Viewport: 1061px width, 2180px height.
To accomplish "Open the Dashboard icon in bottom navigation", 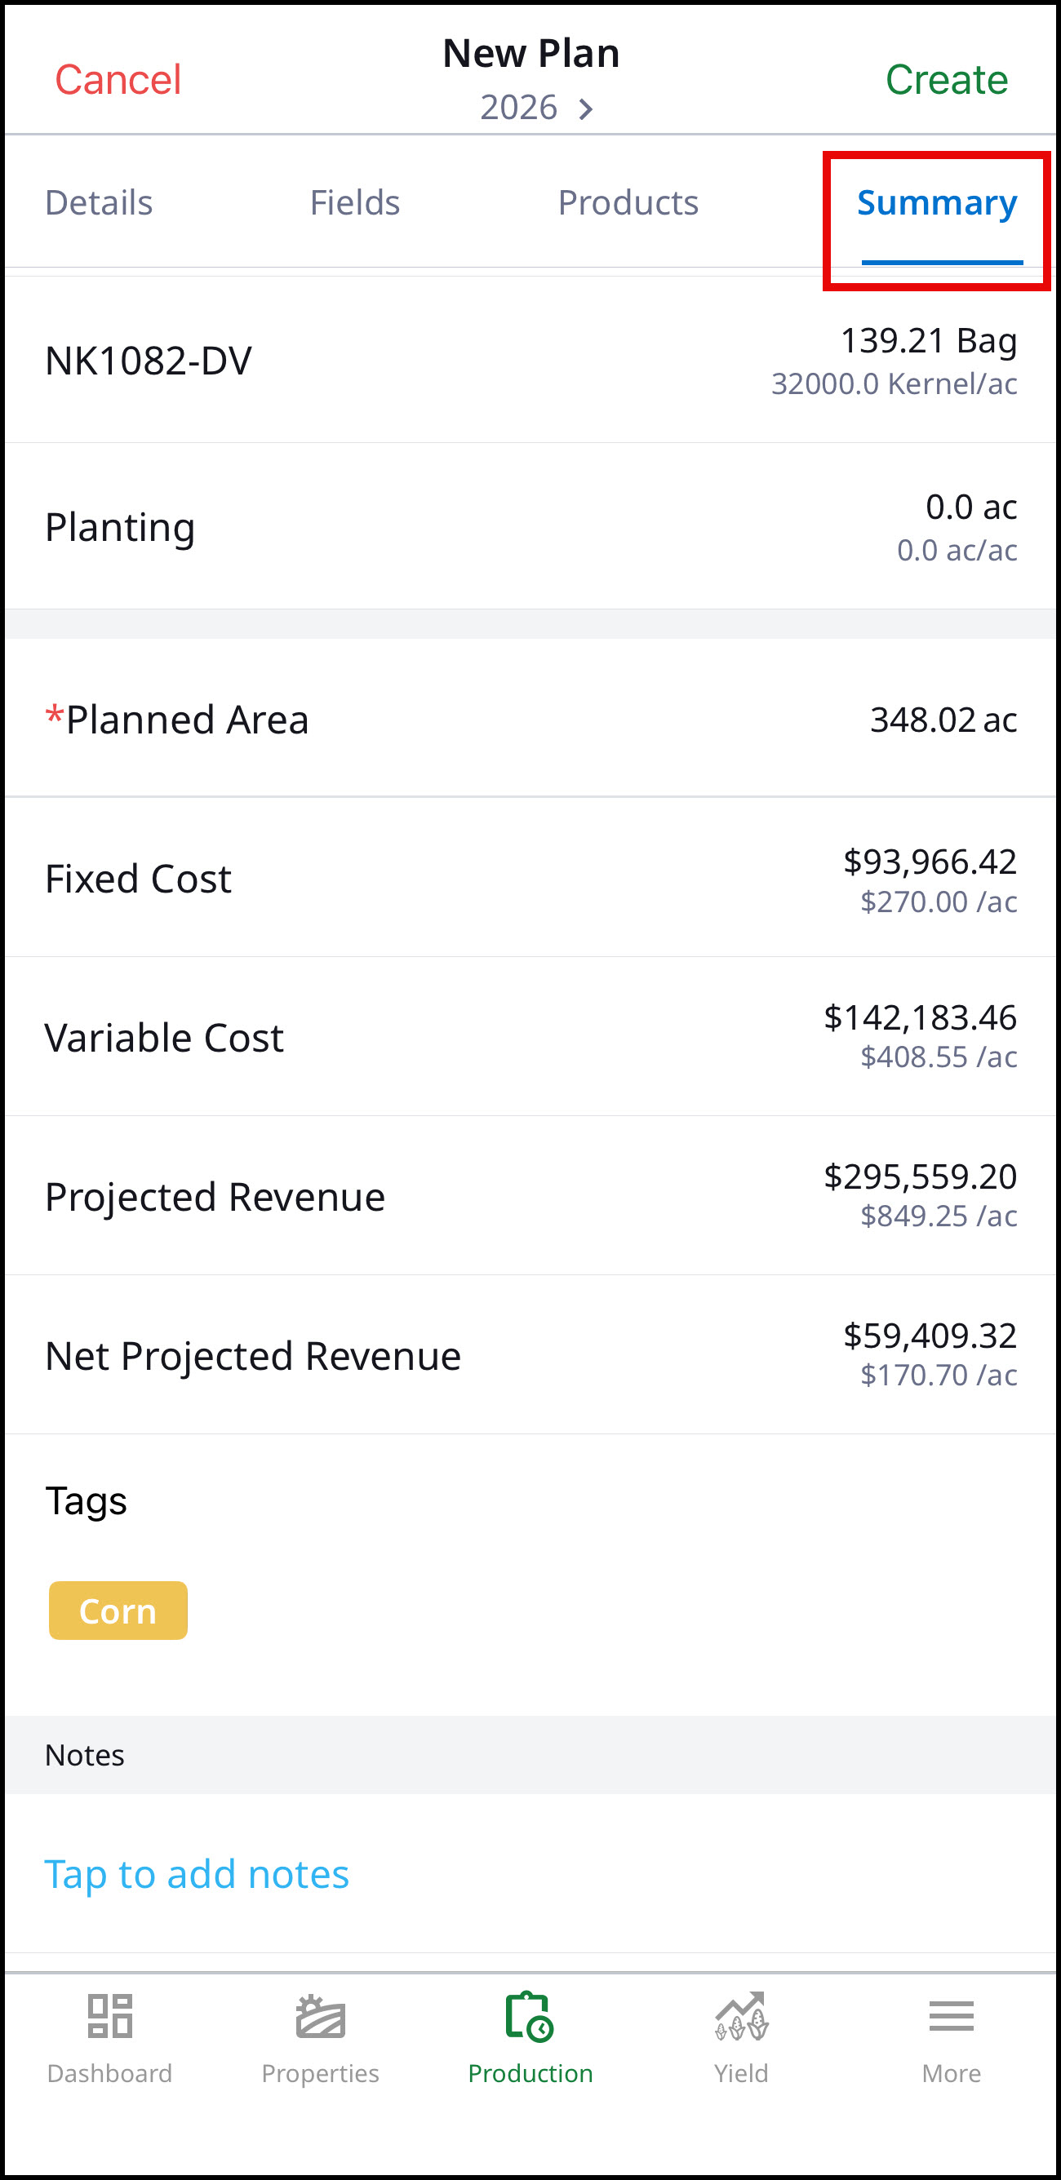I will pyautogui.click(x=110, y=2015).
